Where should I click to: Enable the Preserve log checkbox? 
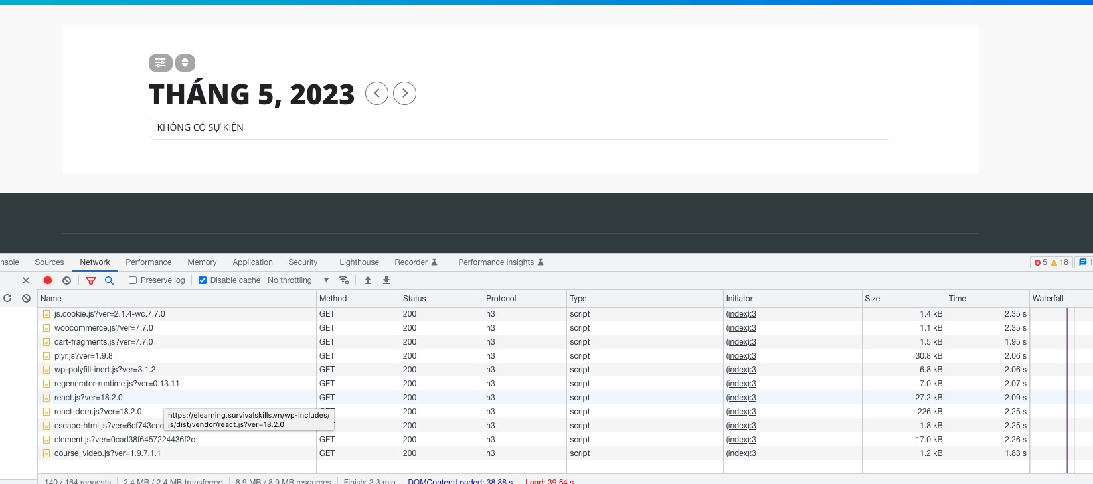point(133,280)
